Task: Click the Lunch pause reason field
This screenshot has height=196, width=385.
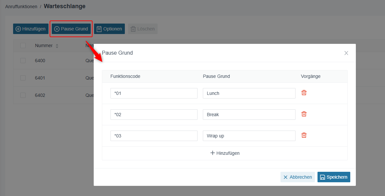Action: click(x=249, y=93)
